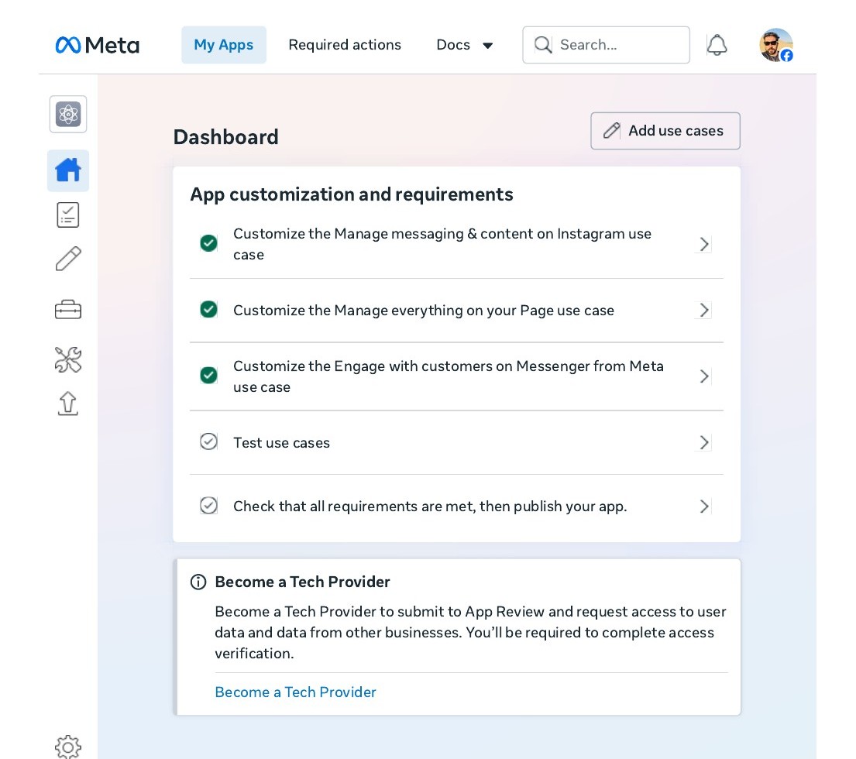This screenshot has width=856, height=759.
Task: Follow the Become a Tech Provider link
Action: 295,692
